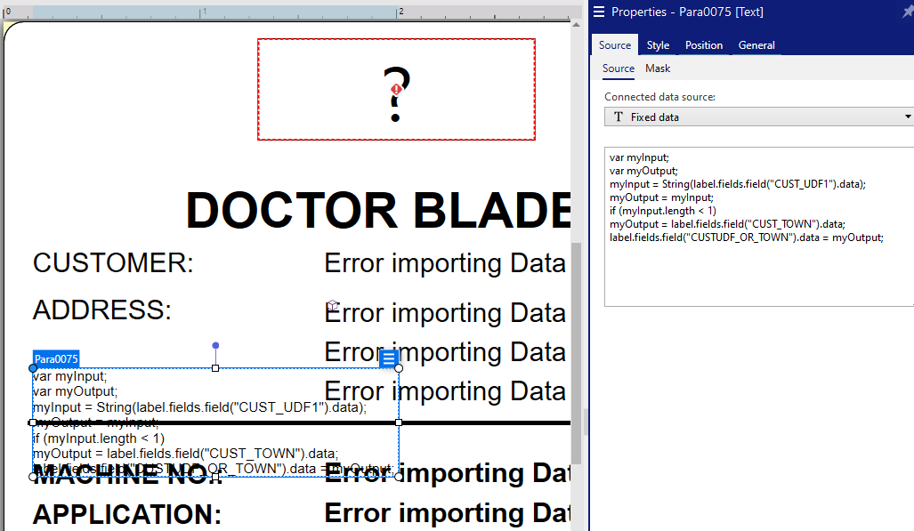Select the Mask sub-tab

658,68
